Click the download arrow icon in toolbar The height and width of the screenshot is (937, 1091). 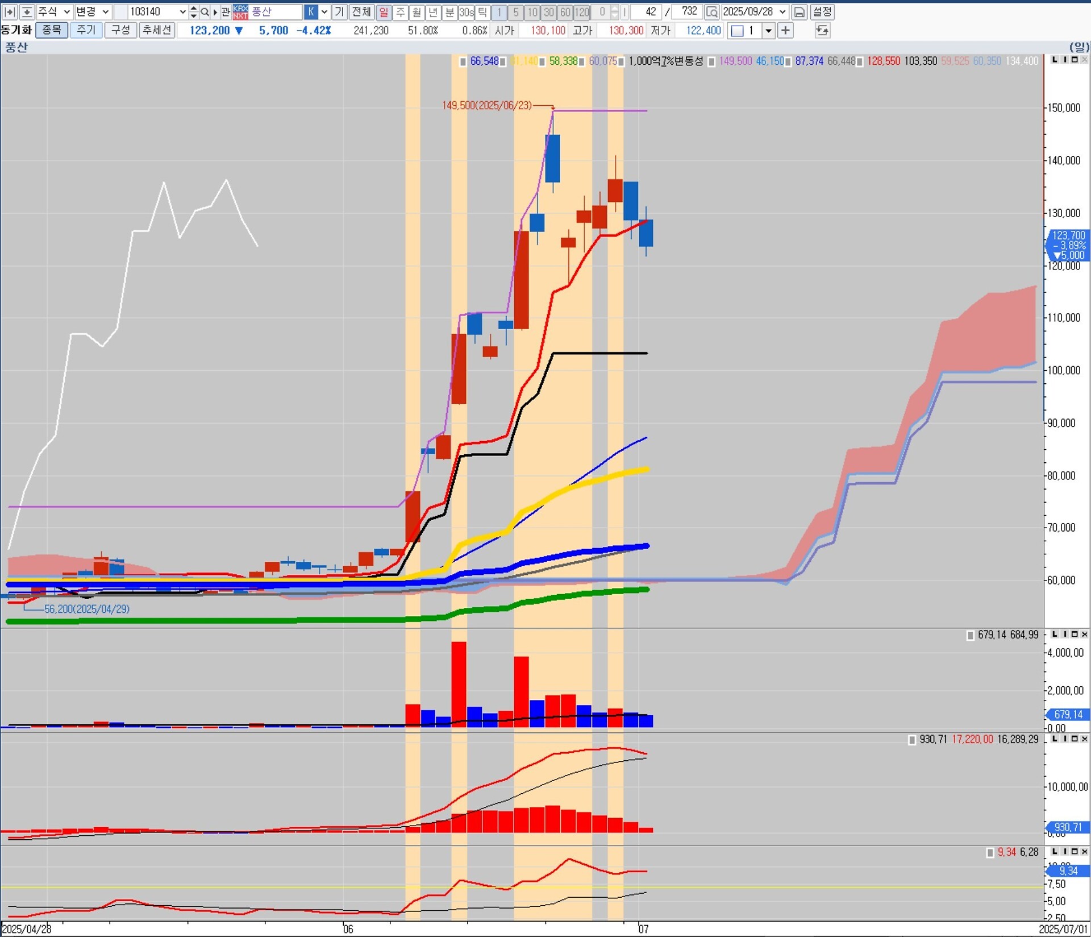(27, 12)
